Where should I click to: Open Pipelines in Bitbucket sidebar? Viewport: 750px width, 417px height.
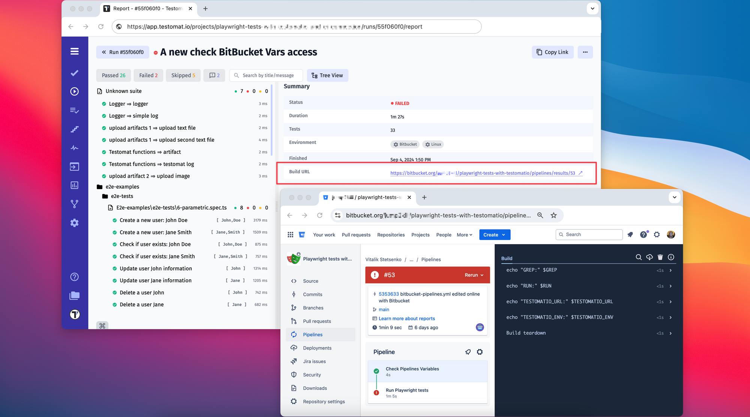click(x=321, y=334)
